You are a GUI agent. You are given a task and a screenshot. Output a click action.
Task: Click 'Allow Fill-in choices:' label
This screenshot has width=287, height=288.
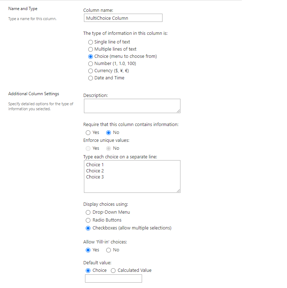click(105, 242)
